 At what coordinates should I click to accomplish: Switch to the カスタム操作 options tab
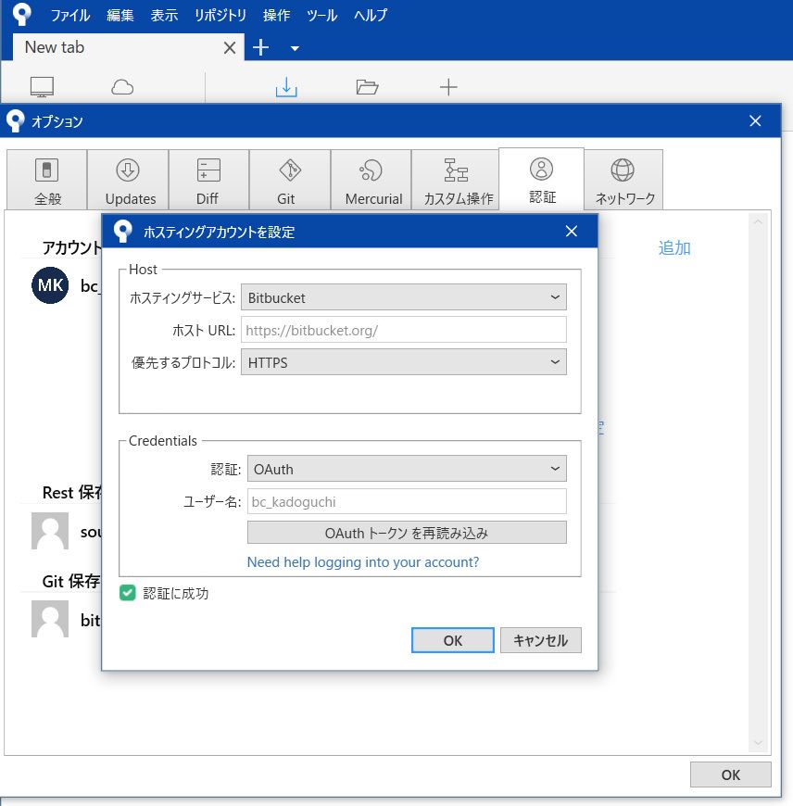coord(456,180)
